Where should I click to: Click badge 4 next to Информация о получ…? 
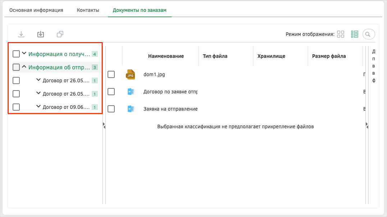[x=95, y=54]
